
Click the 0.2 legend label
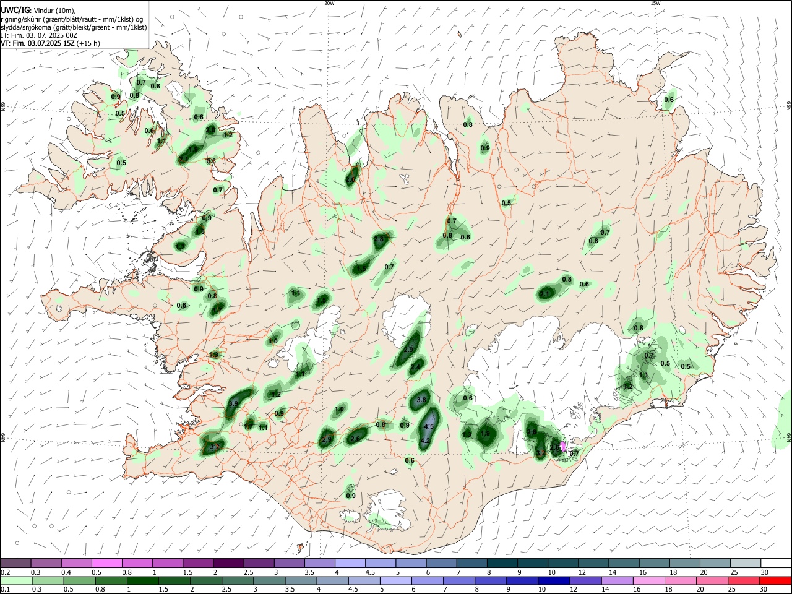[x=5, y=572]
